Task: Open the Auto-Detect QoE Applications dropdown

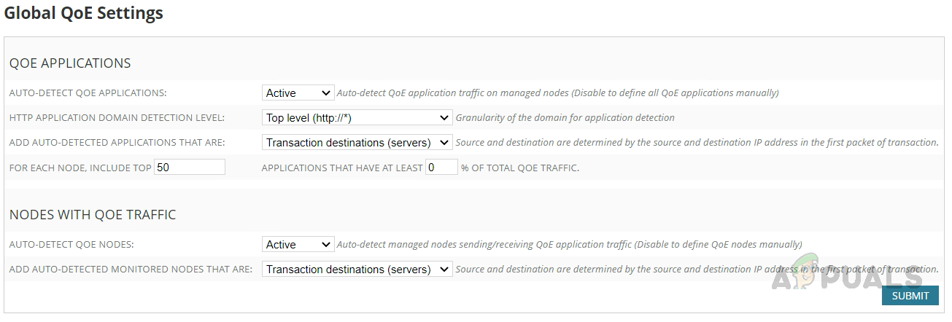Action: point(298,93)
